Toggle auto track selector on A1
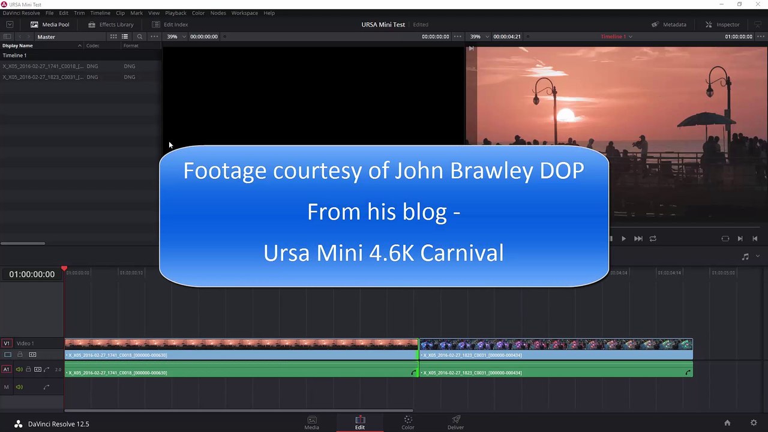 (38, 370)
